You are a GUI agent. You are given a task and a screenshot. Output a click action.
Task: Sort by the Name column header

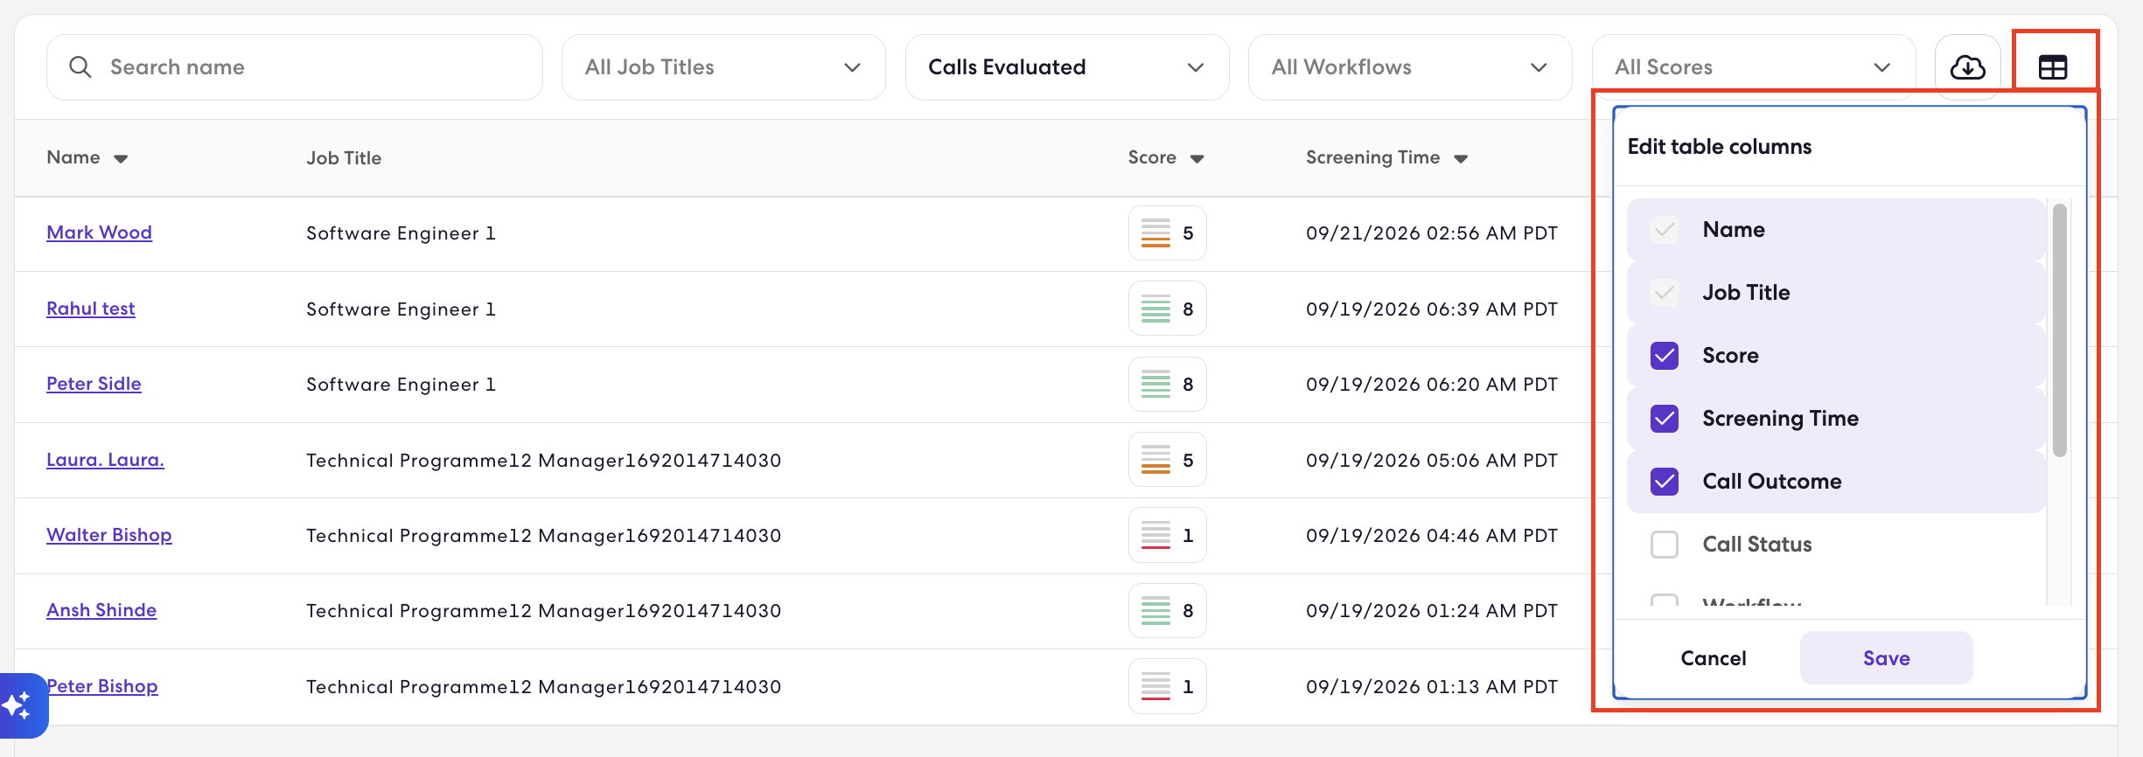coord(87,157)
